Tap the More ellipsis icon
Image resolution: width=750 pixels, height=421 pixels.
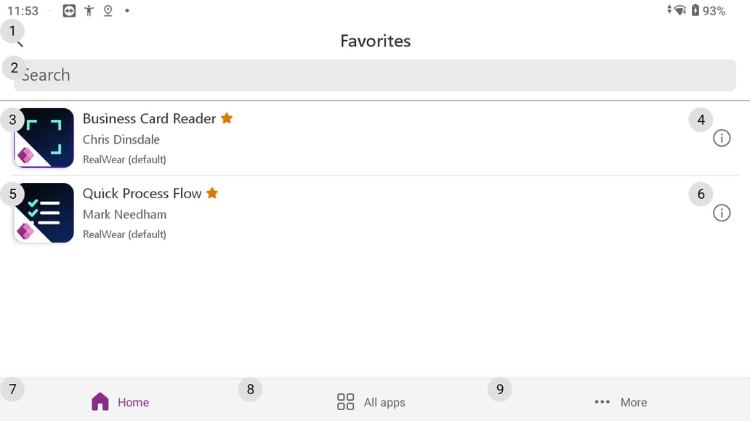pos(602,401)
